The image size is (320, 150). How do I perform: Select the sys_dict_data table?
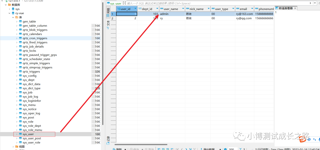point(31,84)
